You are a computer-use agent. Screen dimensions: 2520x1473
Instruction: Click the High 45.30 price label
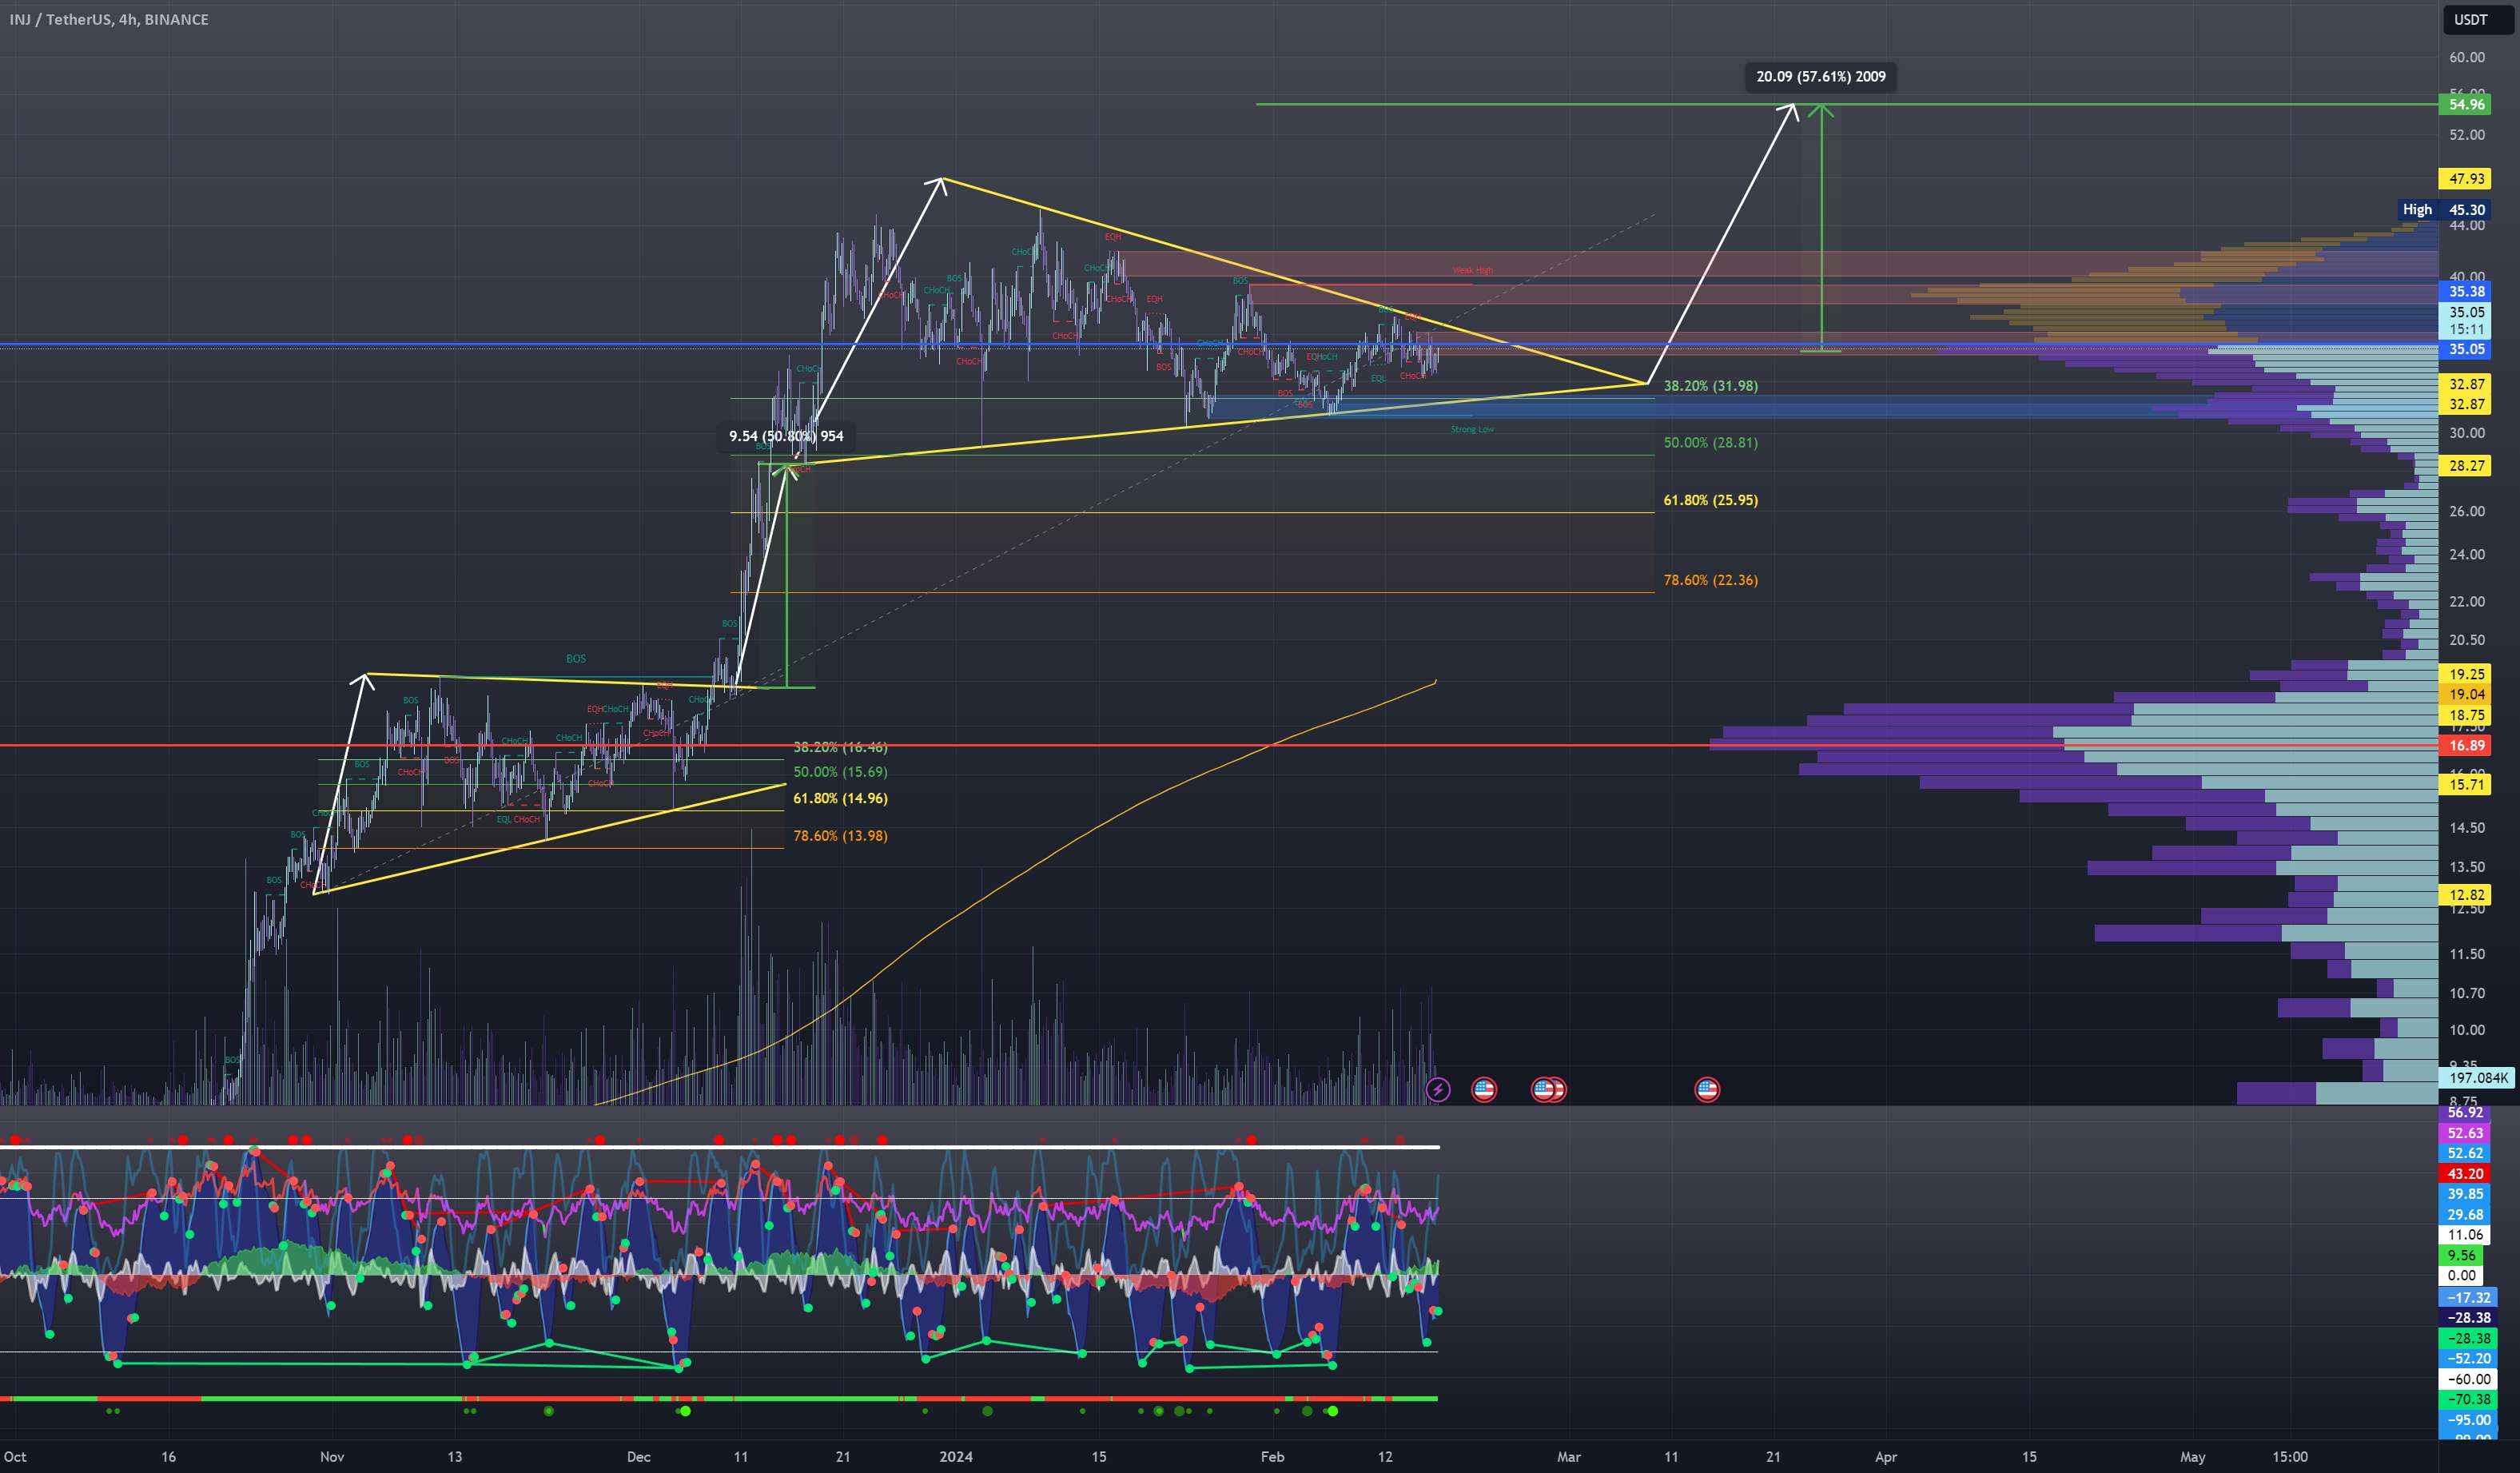click(2443, 209)
